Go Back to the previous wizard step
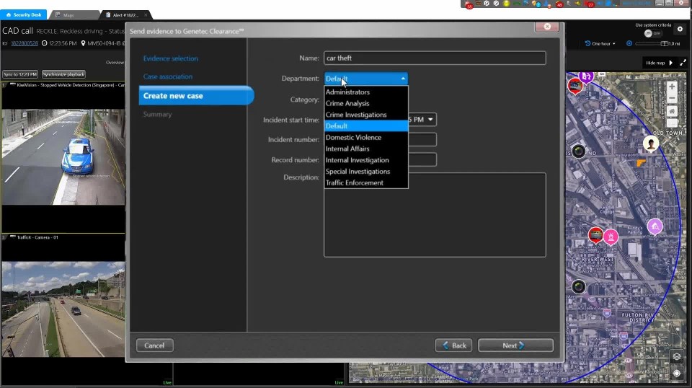This screenshot has width=692, height=388. [453, 345]
